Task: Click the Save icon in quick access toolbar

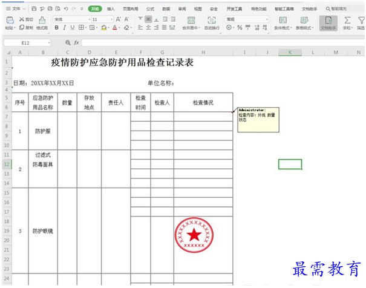Action: coord(34,9)
